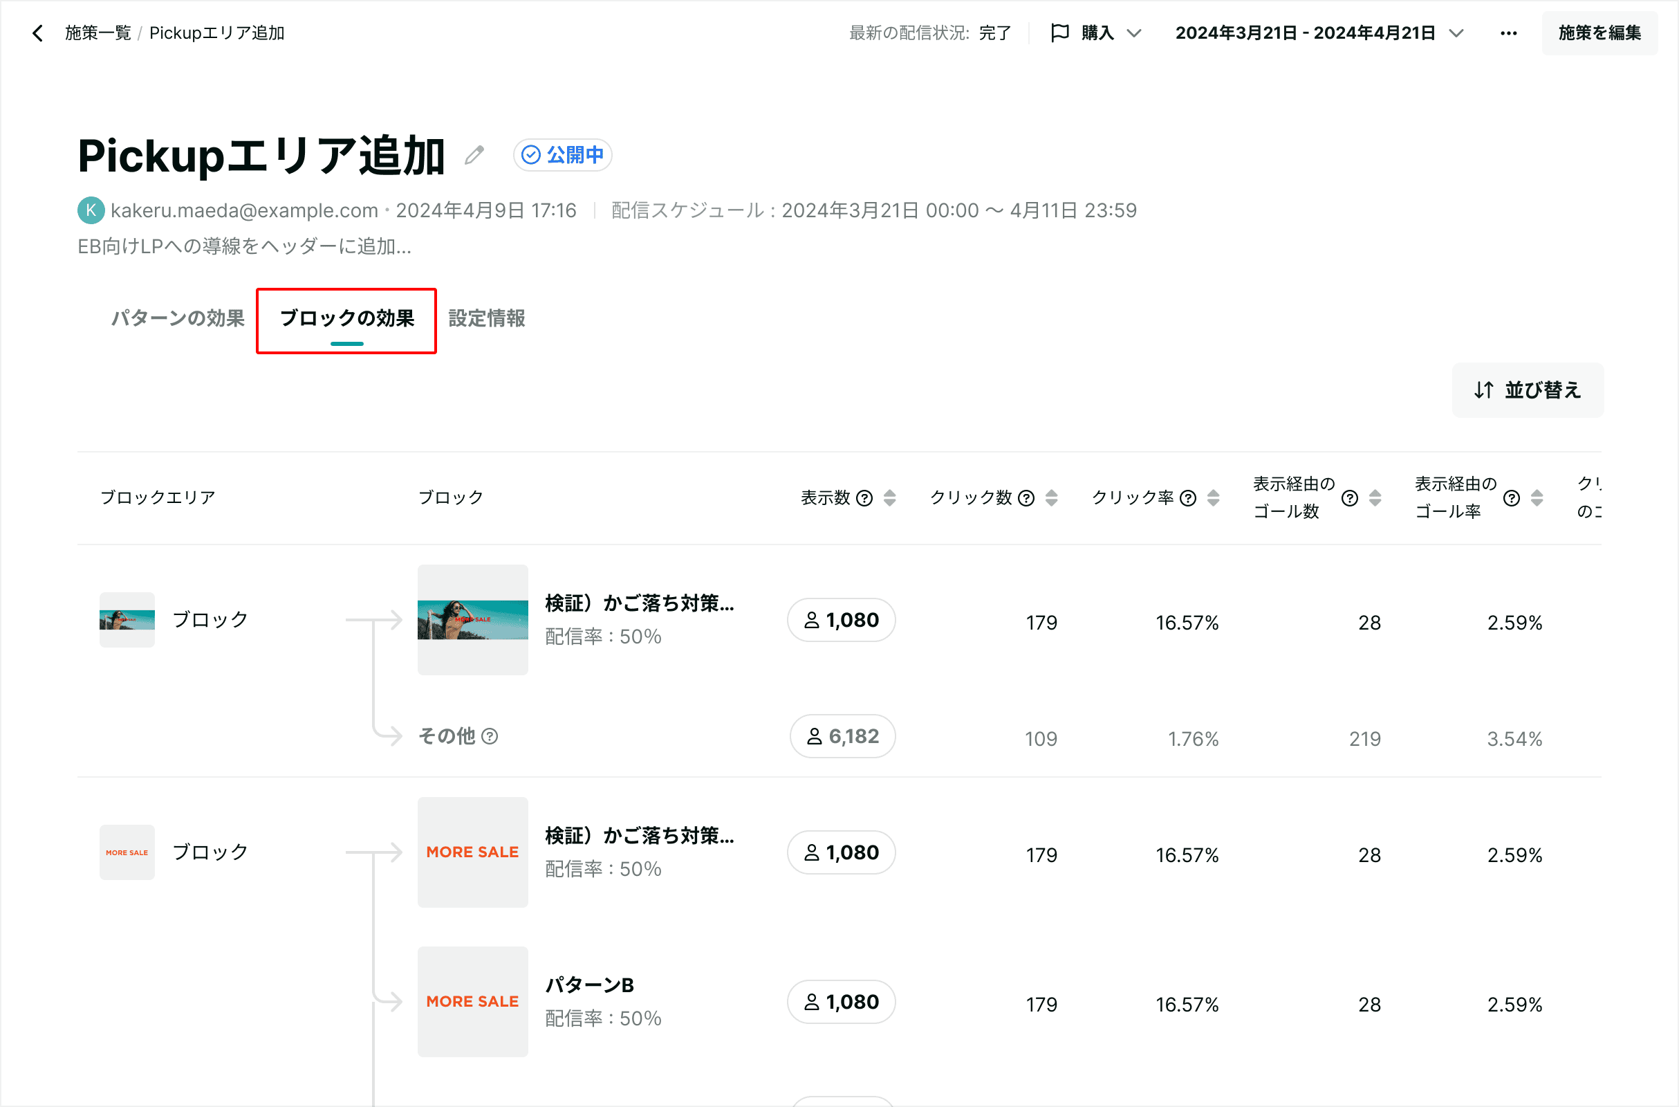Click help icon next to 表示経由のゴール数

(x=1350, y=498)
